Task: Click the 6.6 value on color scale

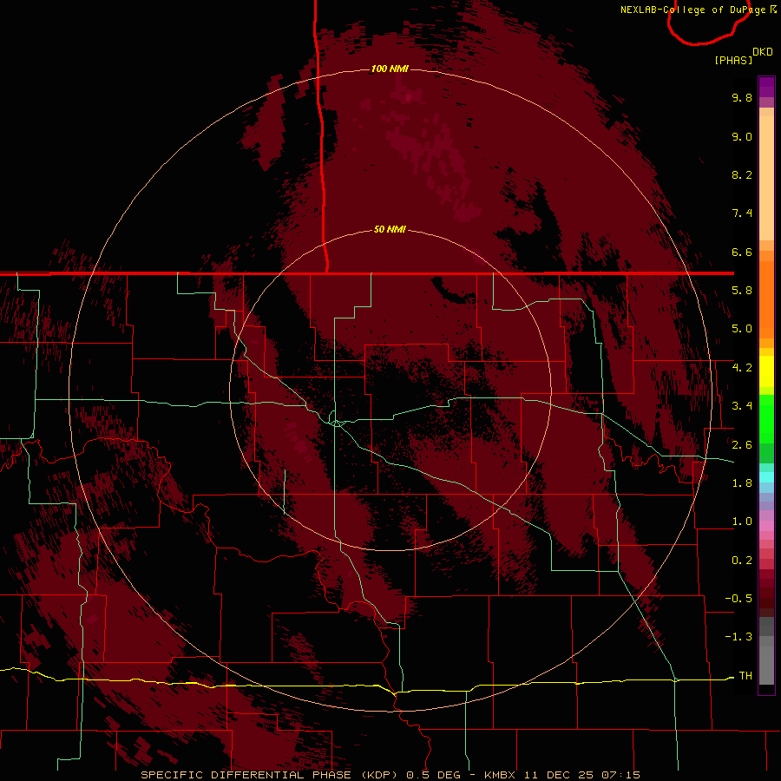Action: (742, 252)
